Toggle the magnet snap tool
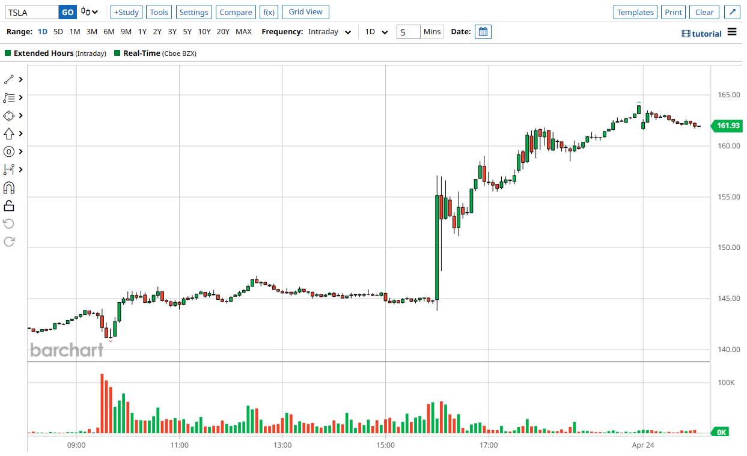This screenshot has height=456, width=747. [x=8, y=187]
